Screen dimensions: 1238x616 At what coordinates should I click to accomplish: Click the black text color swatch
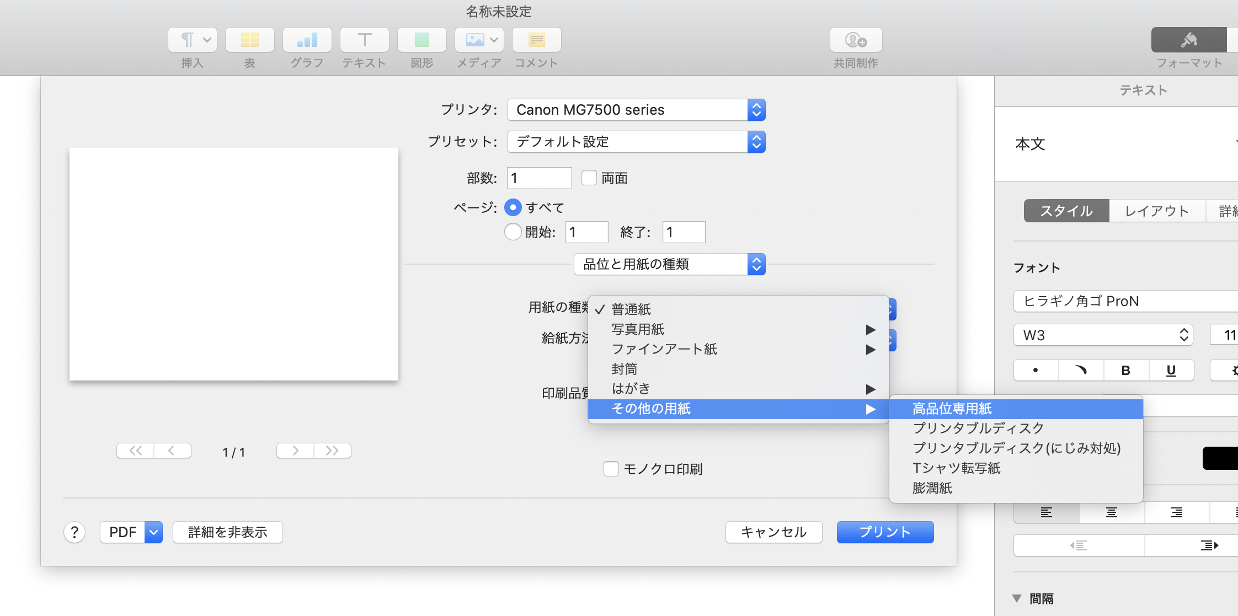1220,458
